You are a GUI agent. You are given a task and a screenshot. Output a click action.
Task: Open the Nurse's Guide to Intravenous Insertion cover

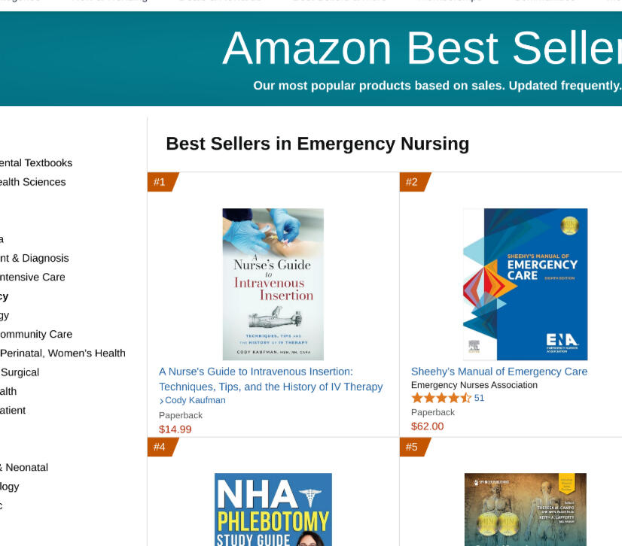(x=273, y=284)
